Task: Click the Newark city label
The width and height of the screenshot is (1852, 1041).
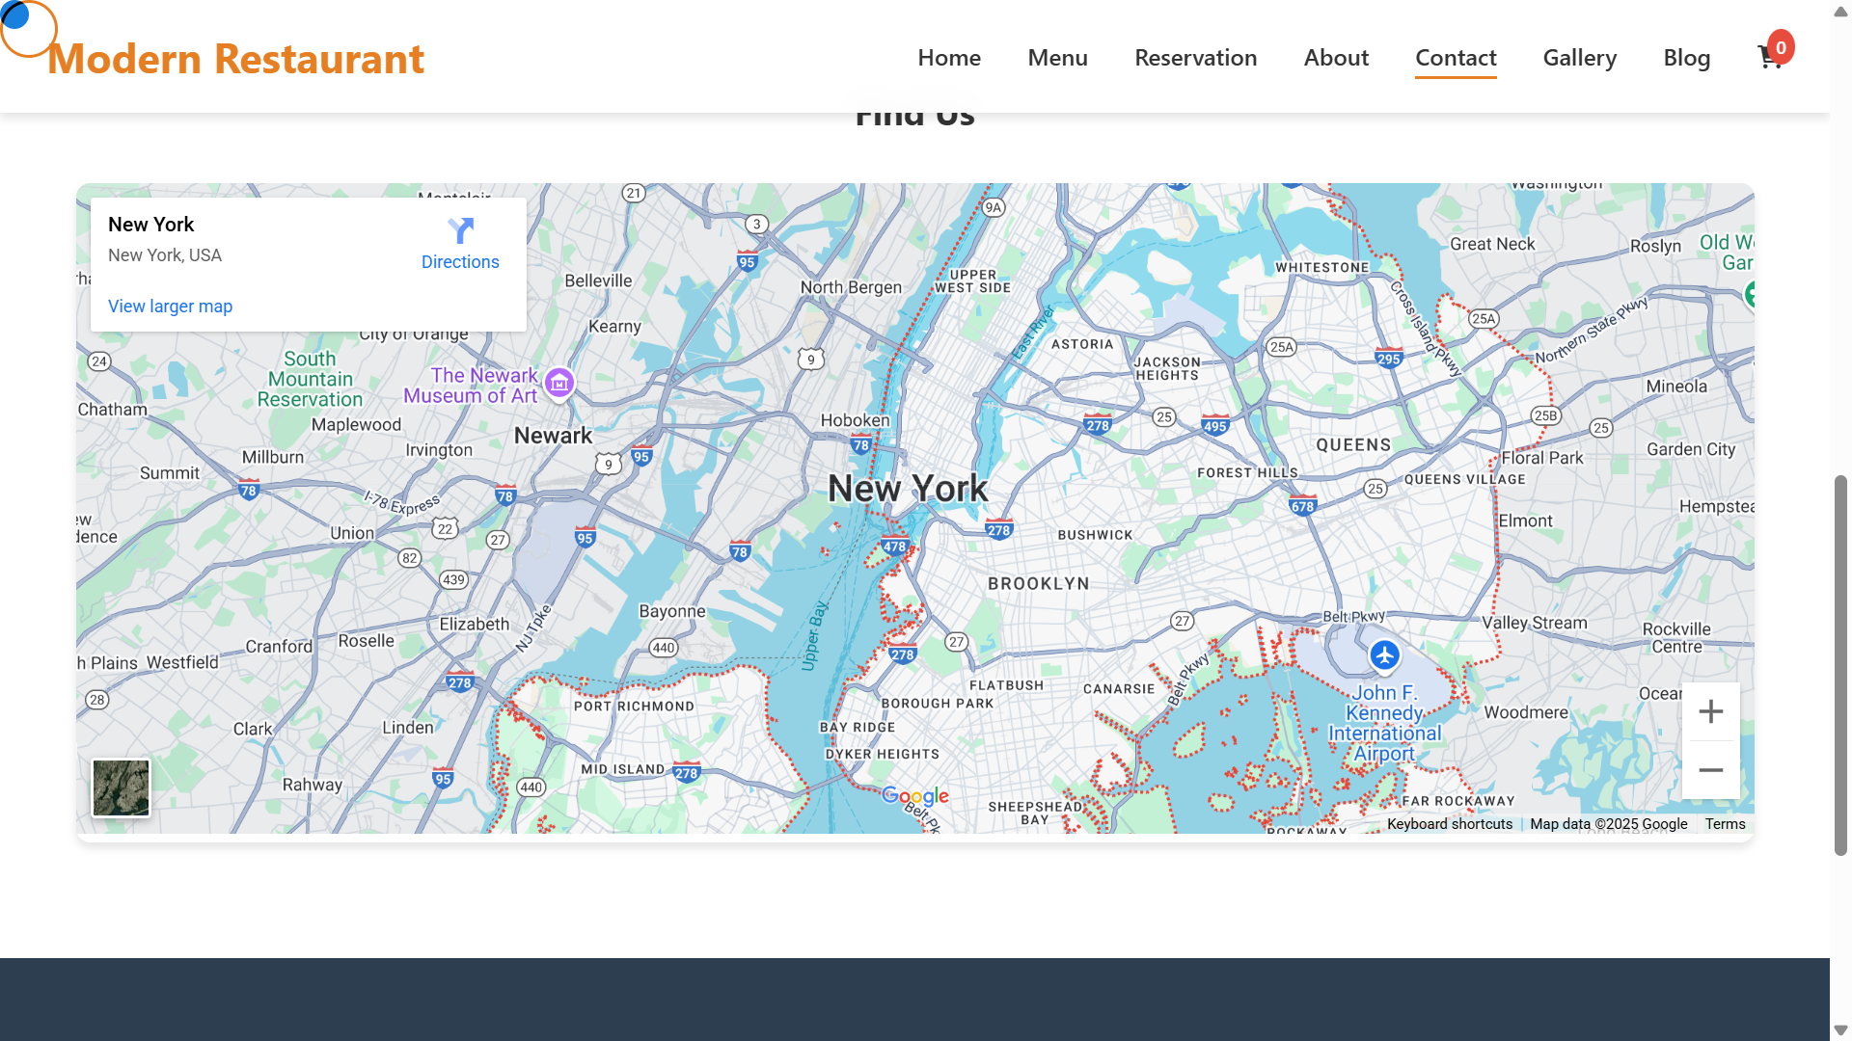Action: [553, 436]
